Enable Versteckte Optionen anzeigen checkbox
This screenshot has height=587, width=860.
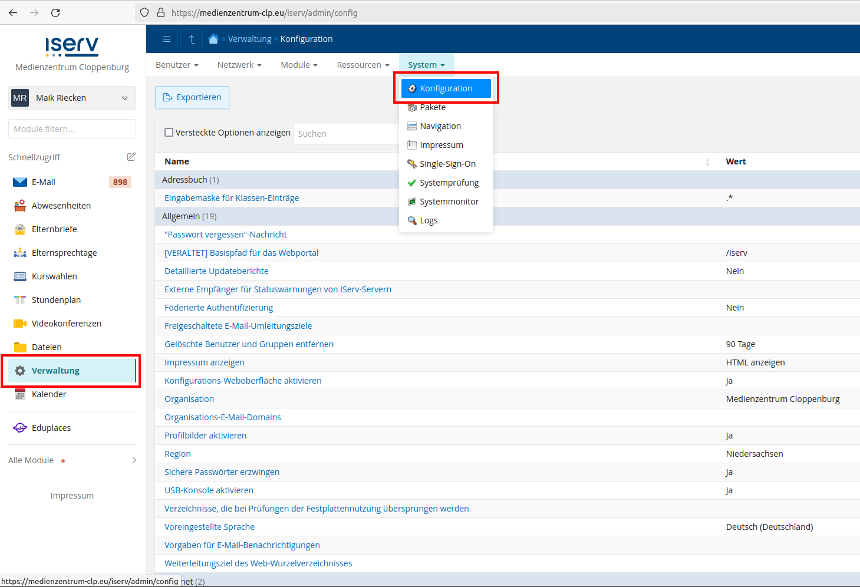click(x=169, y=133)
